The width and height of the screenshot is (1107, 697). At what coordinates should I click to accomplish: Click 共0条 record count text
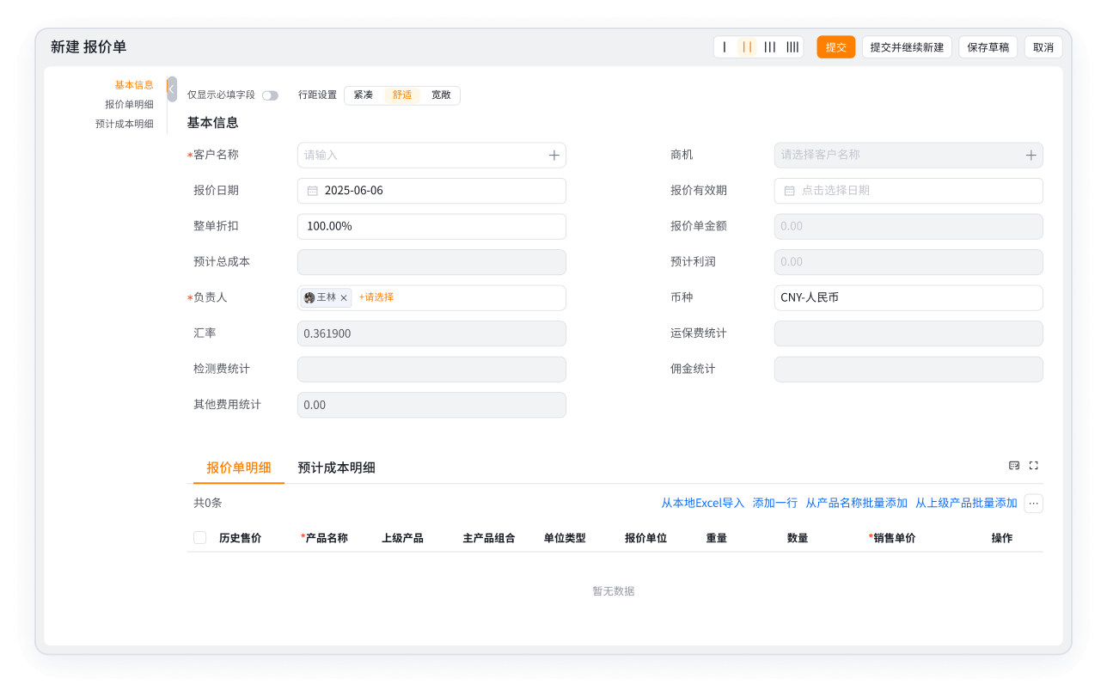[x=208, y=504]
